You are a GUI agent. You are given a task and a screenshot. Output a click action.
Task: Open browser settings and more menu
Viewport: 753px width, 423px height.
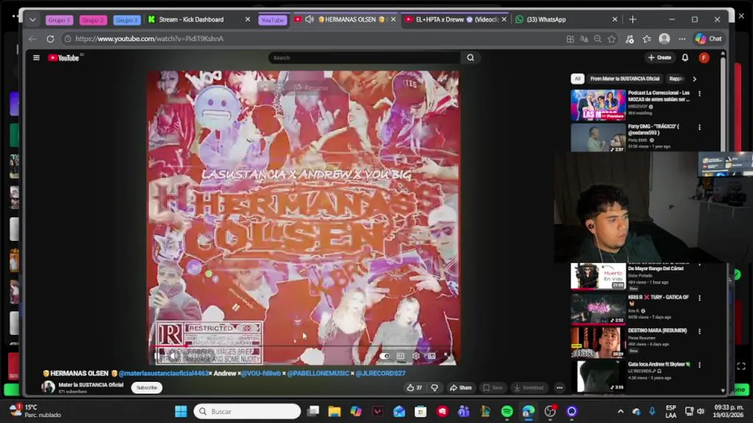point(682,39)
